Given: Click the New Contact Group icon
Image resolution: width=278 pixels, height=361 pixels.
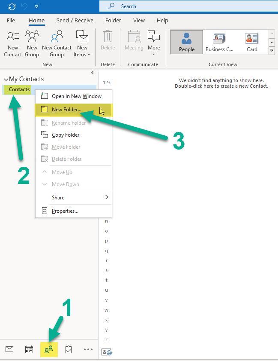Looking at the screenshot, I should tap(57, 43).
